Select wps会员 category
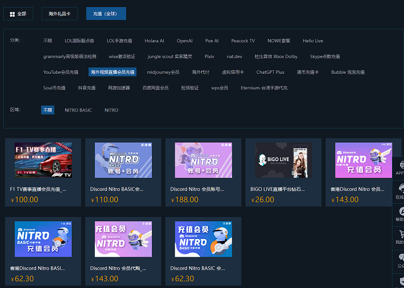 point(220,88)
